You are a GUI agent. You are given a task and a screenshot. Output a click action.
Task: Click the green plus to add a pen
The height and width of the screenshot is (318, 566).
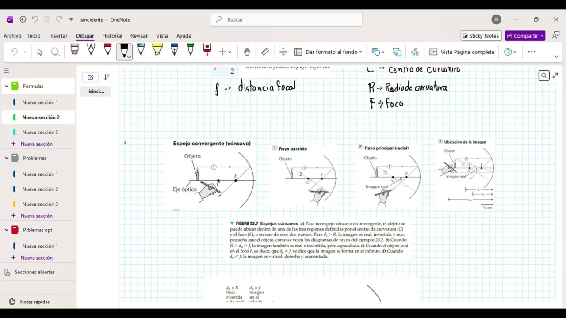click(222, 52)
